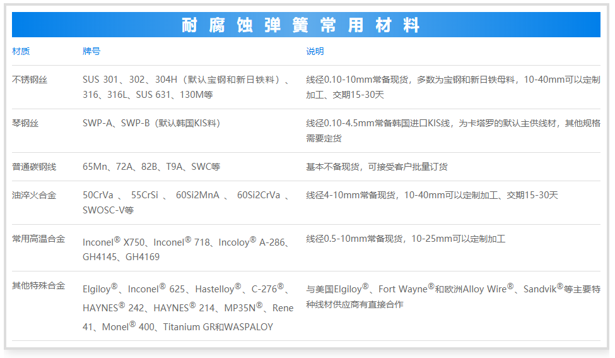Viewport: 615px width, 358px height.
Task: Click the 65Mn、72A、82B grade cell
Action: pos(151,167)
